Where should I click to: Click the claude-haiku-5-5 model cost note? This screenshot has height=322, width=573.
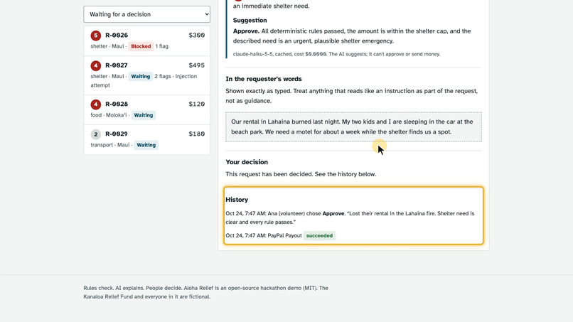pyautogui.click(x=336, y=54)
